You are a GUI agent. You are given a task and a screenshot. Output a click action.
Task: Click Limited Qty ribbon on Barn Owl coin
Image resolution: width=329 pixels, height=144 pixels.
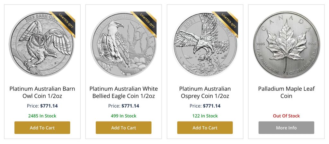pyautogui.click(x=63, y=21)
